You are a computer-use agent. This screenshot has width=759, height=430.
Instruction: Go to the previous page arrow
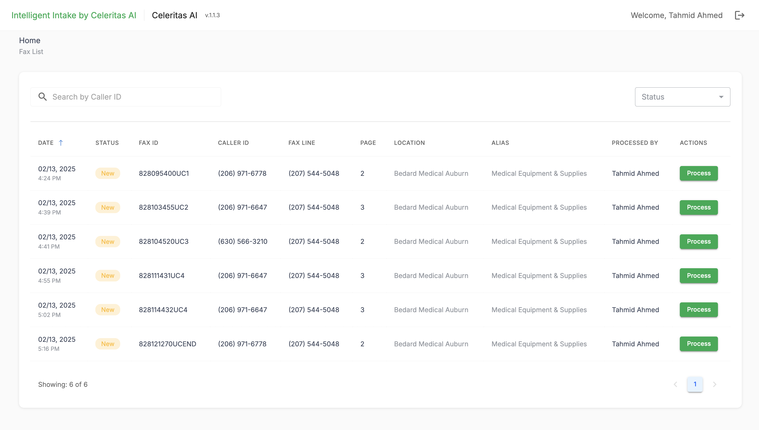675,384
